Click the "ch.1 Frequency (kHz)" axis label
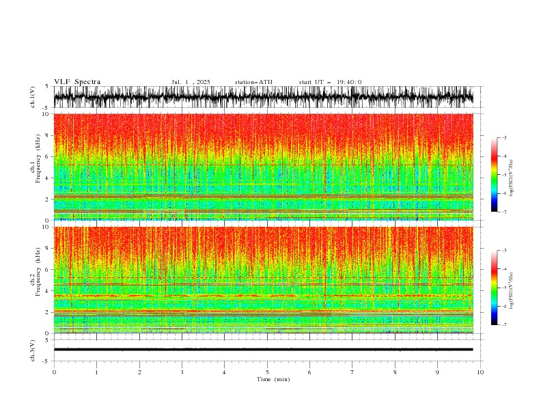The image size is (541, 418). click(35, 158)
